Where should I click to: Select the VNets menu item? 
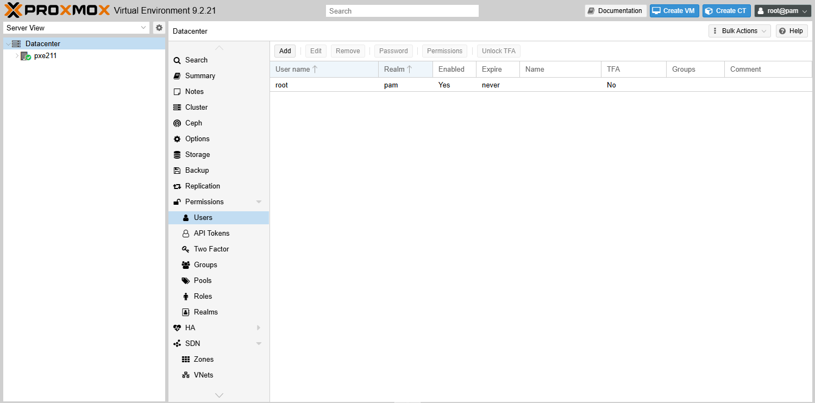pos(218,375)
